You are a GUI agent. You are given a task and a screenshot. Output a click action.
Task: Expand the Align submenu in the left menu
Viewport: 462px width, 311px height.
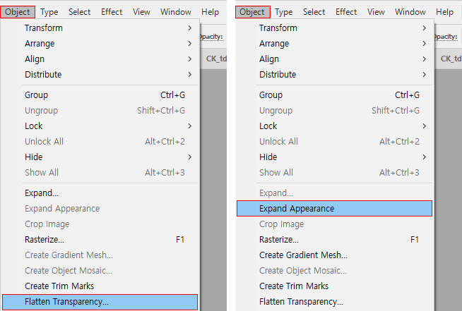(35, 59)
